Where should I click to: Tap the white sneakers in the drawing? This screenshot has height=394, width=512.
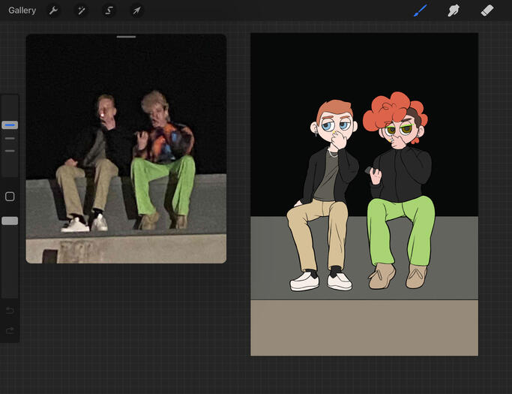pyautogui.click(x=305, y=281)
